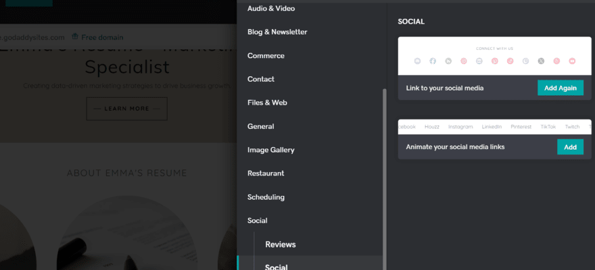Click the godaddysites.com address text
The height and width of the screenshot is (270, 595).
[x=32, y=37]
